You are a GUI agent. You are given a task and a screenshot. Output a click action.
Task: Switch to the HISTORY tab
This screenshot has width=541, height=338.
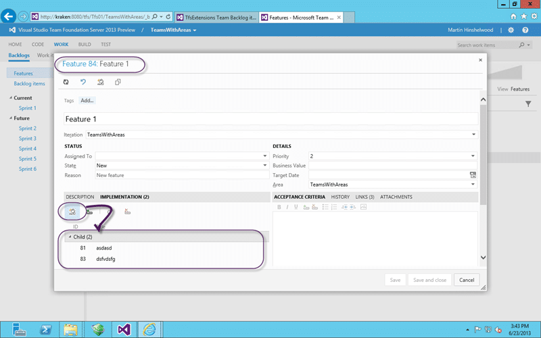click(x=340, y=197)
